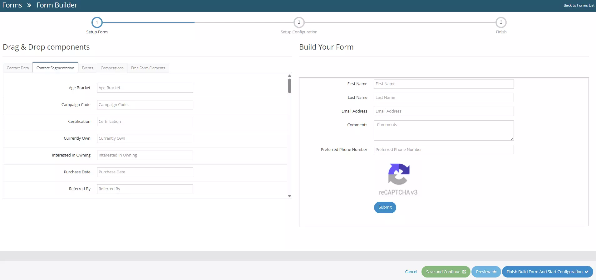Screen dimensions: 596x280
Task: Click step 1 Setup Form circle
Action: [97, 22]
